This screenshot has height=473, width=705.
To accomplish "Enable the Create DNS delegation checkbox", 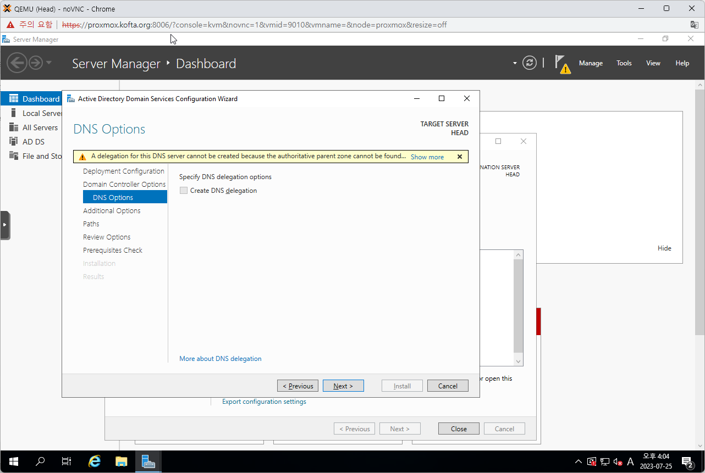I will pyautogui.click(x=184, y=191).
